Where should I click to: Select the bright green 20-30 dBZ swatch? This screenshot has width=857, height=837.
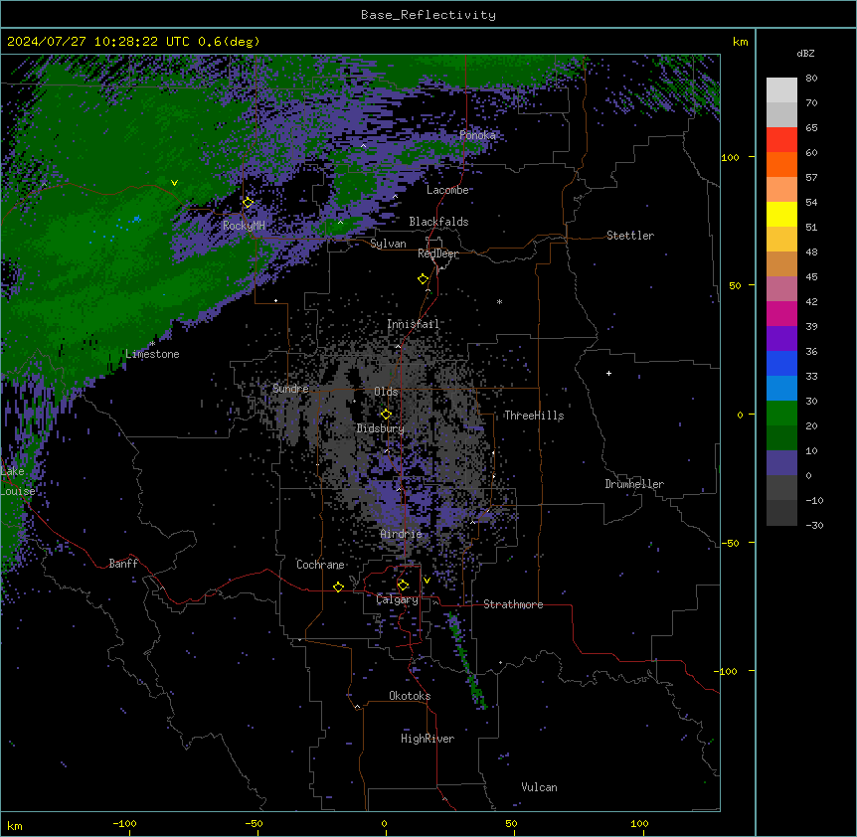point(781,414)
